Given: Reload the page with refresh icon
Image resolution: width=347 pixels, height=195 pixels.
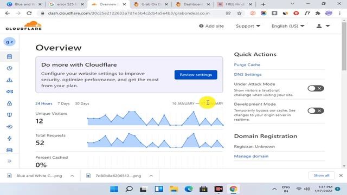Looking at the screenshot, I should [x=29, y=13].
